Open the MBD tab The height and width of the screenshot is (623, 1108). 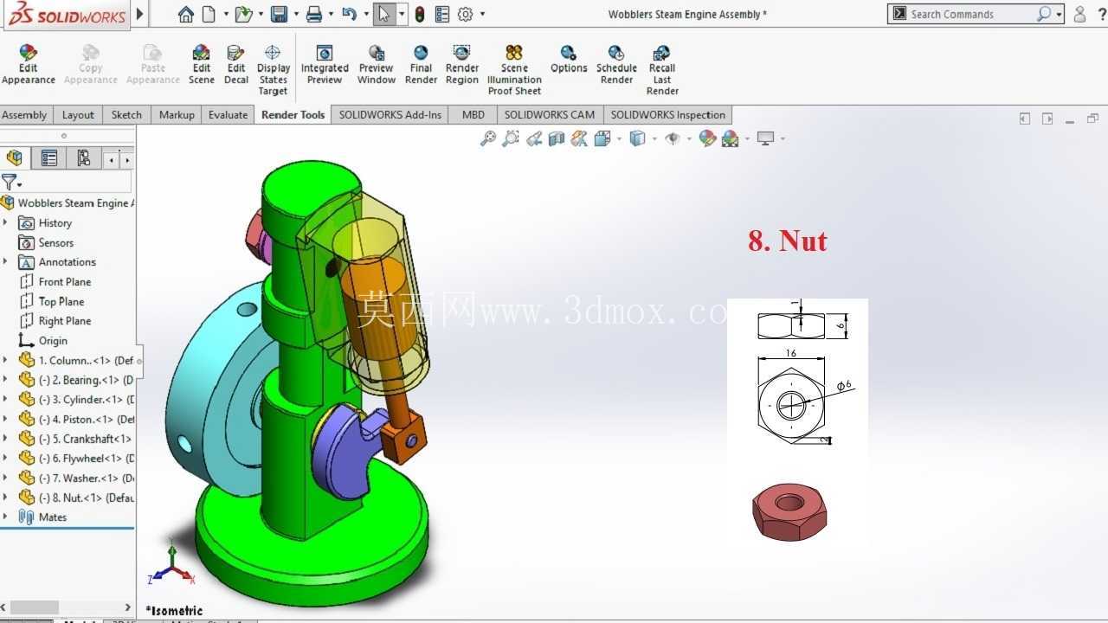point(473,115)
